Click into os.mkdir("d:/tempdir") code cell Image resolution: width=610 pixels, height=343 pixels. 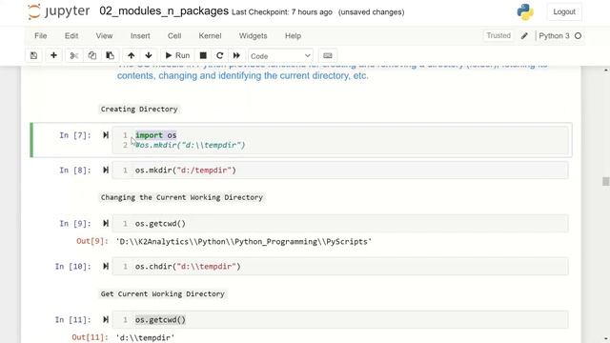340,171
